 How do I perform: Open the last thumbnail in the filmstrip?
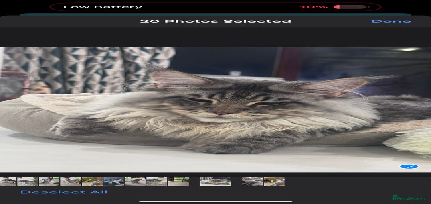(x=274, y=181)
